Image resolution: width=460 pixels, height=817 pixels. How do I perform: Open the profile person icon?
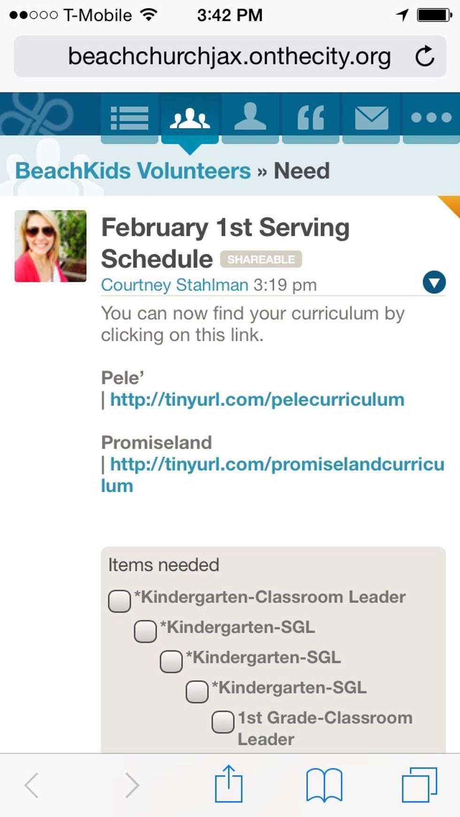click(x=250, y=117)
